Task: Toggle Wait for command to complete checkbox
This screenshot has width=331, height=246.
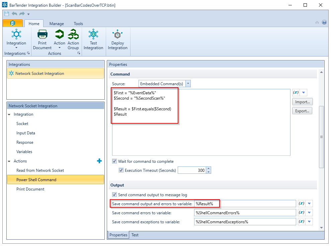Action: pyautogui.click(x=114, y=161)
